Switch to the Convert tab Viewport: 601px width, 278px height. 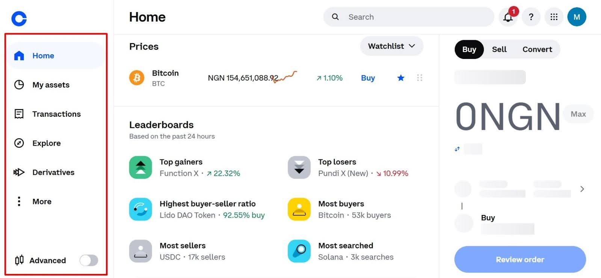pyautogui.click(x=537, y=49)
